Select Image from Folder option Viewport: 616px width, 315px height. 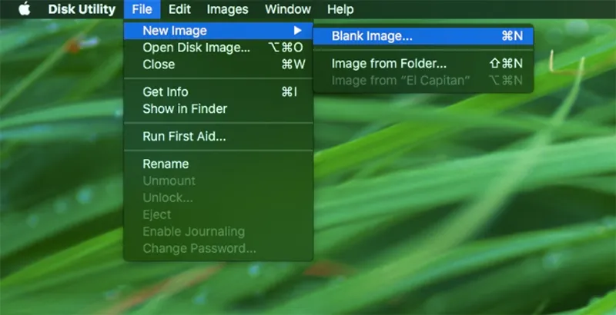tap(389, 64)
